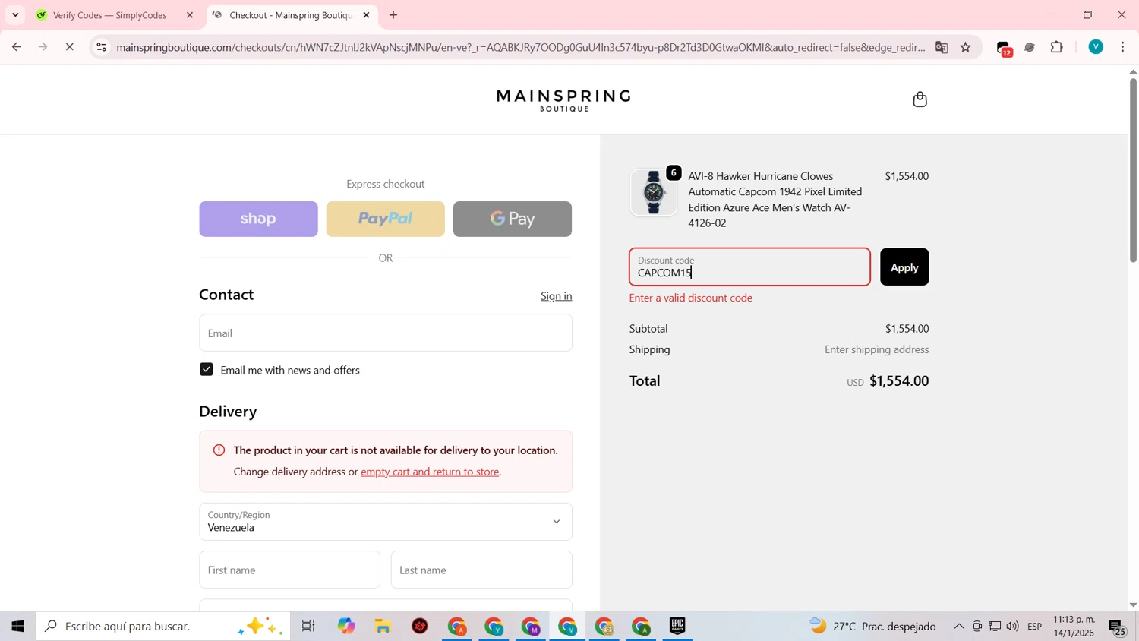
Task: Stop loading the page
Action: (69, 47)
